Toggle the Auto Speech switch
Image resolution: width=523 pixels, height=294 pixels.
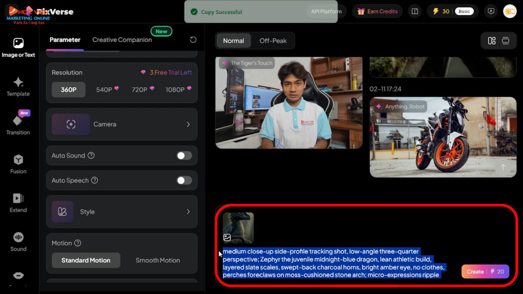point(184,180)
